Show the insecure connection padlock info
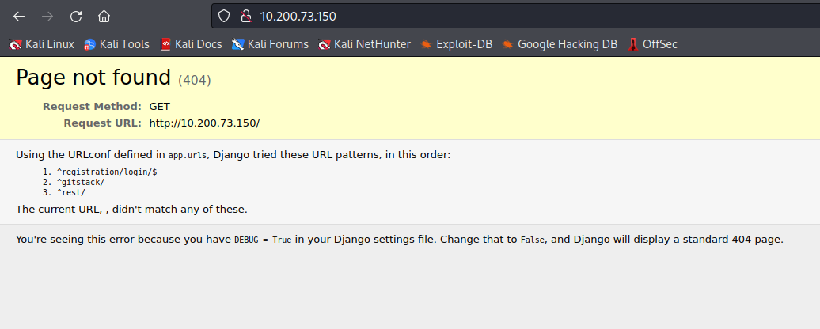Viewport: 820px width, 329px height. [246, 16]
